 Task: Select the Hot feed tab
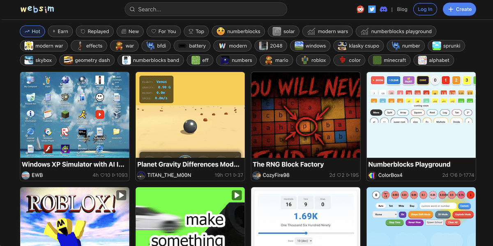pos(32,31)
